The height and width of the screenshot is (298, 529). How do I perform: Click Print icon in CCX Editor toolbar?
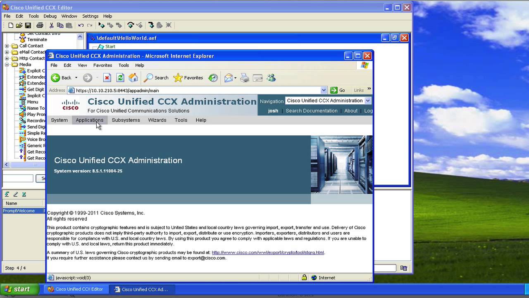coord(40,25)
